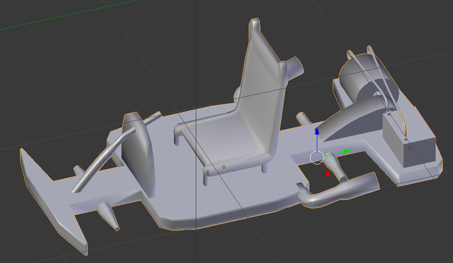The width and height of the screenshot is (453, 263).
Task: Click the blue Z-axis manipulator arrow
Action: (317, 131)
